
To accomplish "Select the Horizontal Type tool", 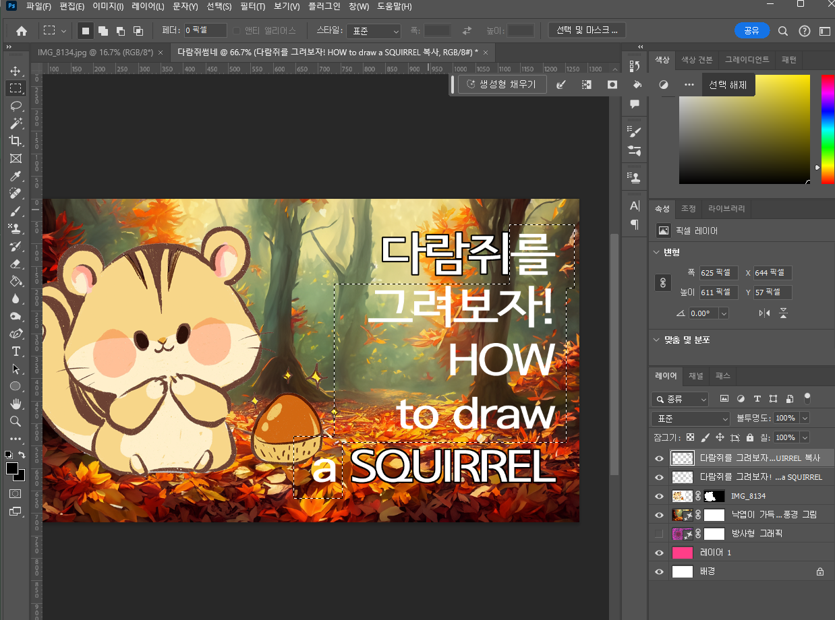I will [15, 351].
